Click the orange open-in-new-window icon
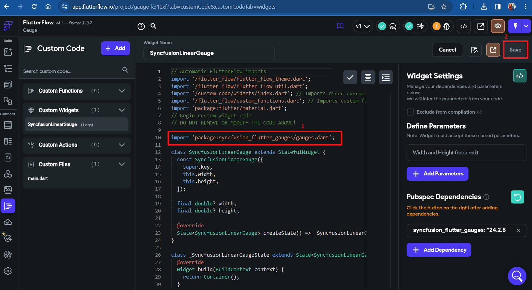This screenshot has width=532, height=290. tap(493, 50)
